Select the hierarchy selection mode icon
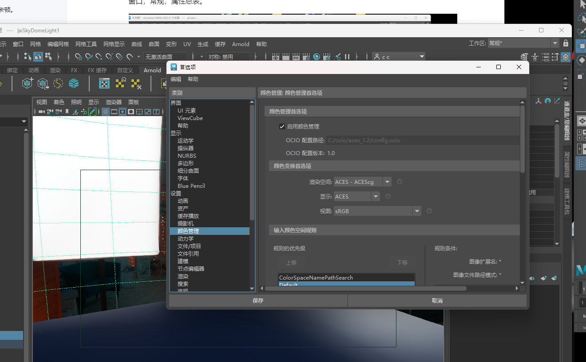 [x=28, y=57]
